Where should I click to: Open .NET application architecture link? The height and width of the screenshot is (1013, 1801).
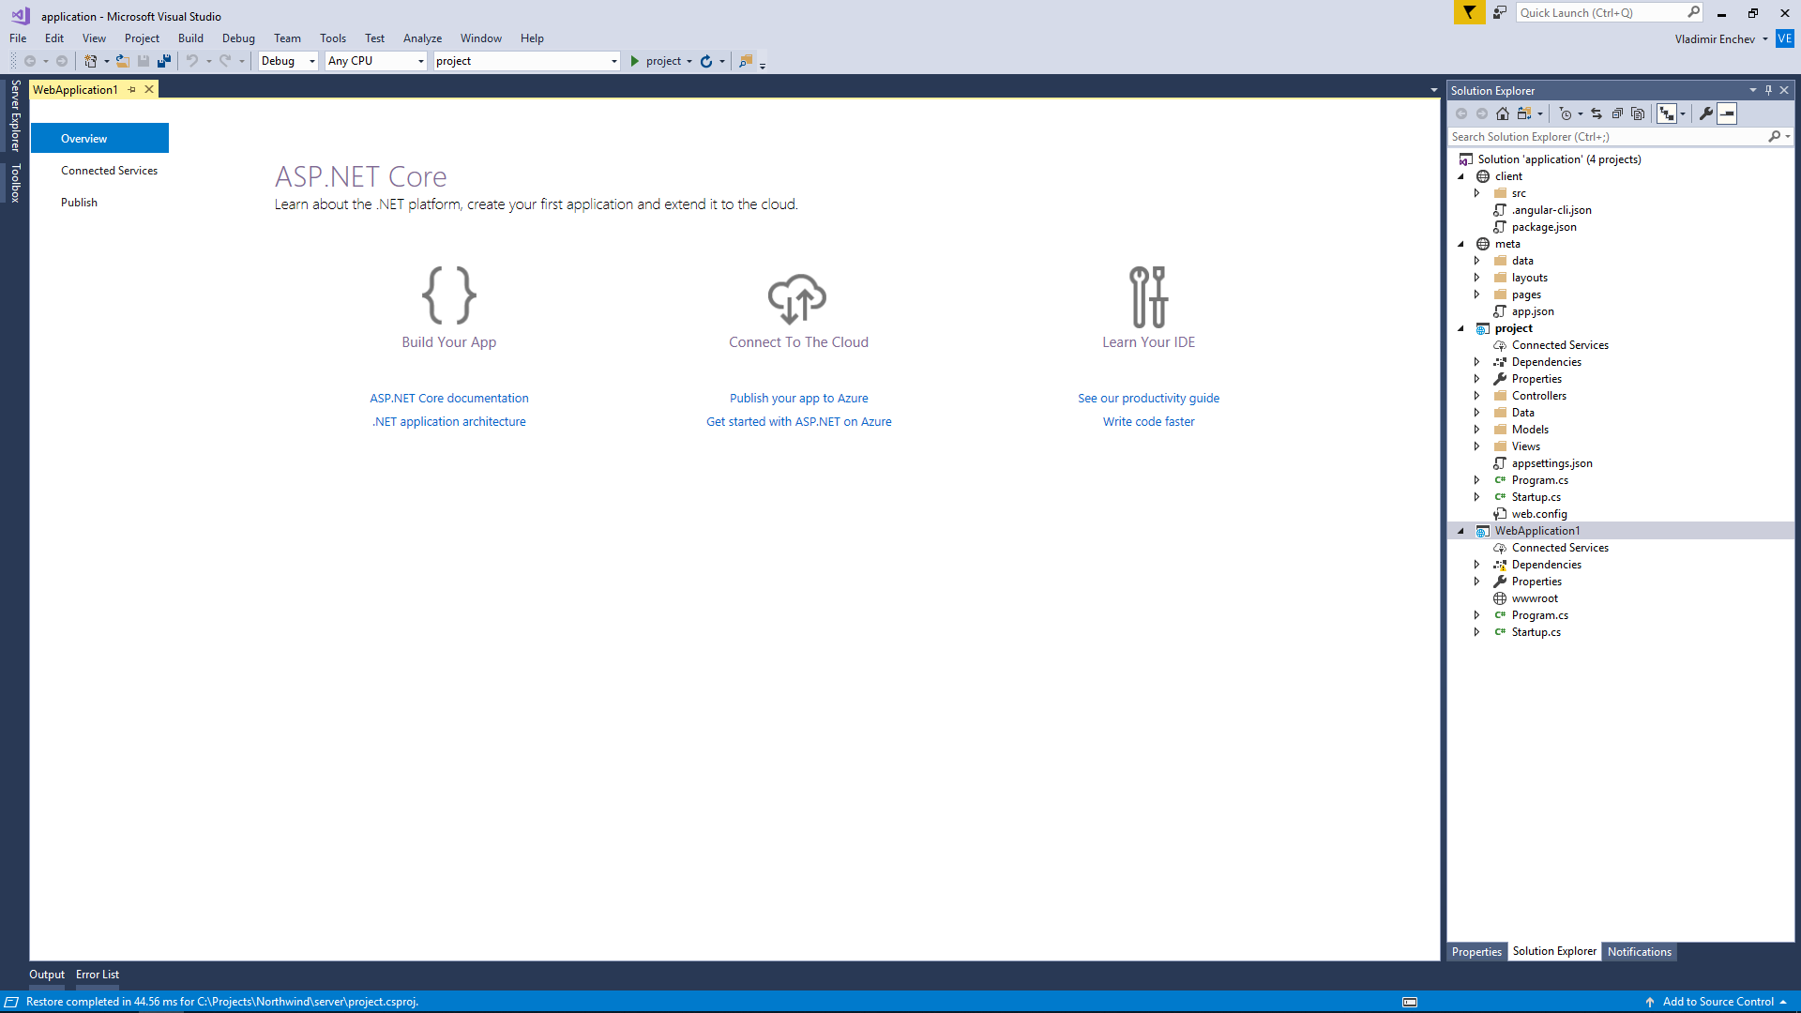click(449, 422)
